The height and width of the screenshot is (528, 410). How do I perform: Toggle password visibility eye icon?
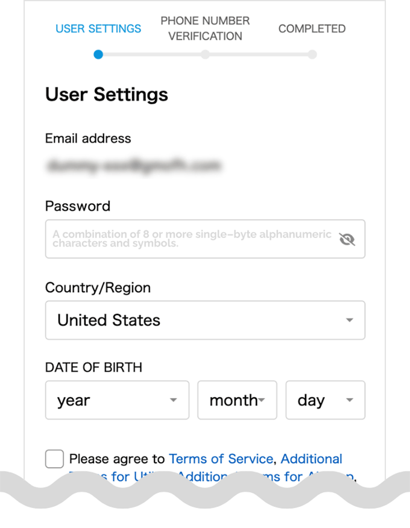click(347, 239)
